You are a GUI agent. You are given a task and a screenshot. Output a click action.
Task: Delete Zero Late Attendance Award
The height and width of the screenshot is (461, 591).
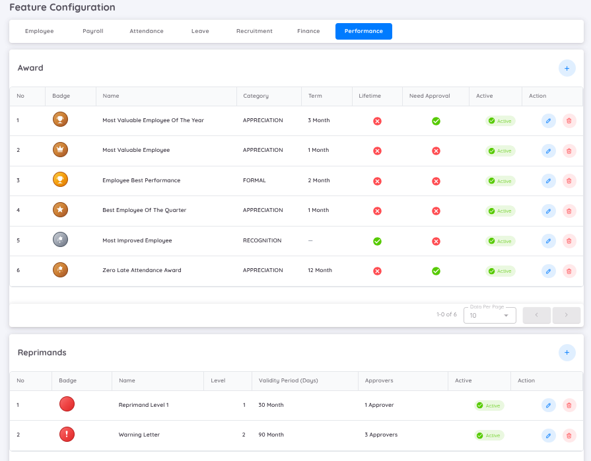(569, 271)
